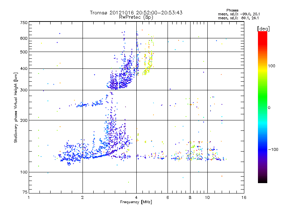Click the colorbar label -100
The width and height of the screenshot is (287, 215).
(273, 149)
